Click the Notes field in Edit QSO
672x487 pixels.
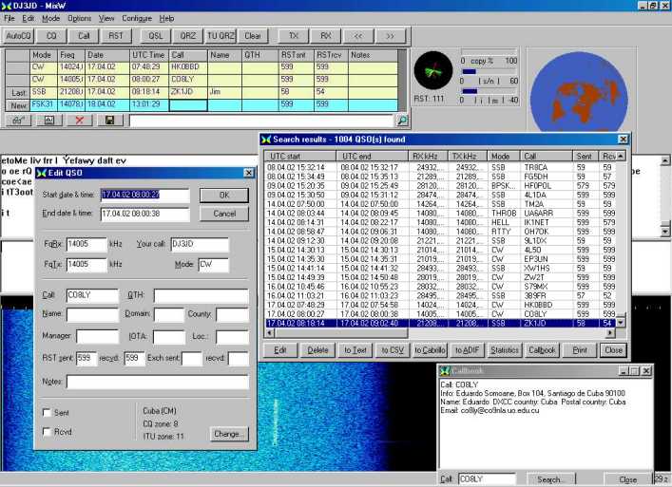pos(157,382)
